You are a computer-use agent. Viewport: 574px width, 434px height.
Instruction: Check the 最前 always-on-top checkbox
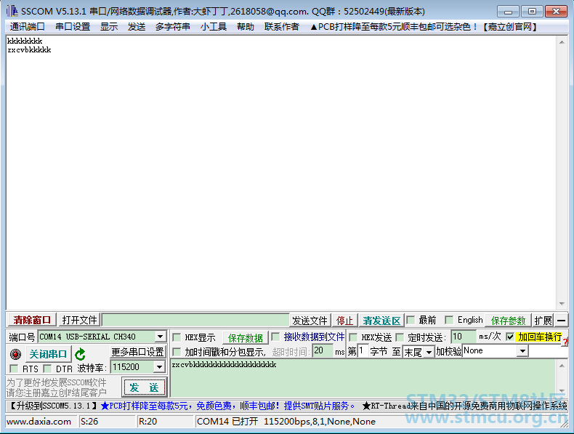point(411,320)
